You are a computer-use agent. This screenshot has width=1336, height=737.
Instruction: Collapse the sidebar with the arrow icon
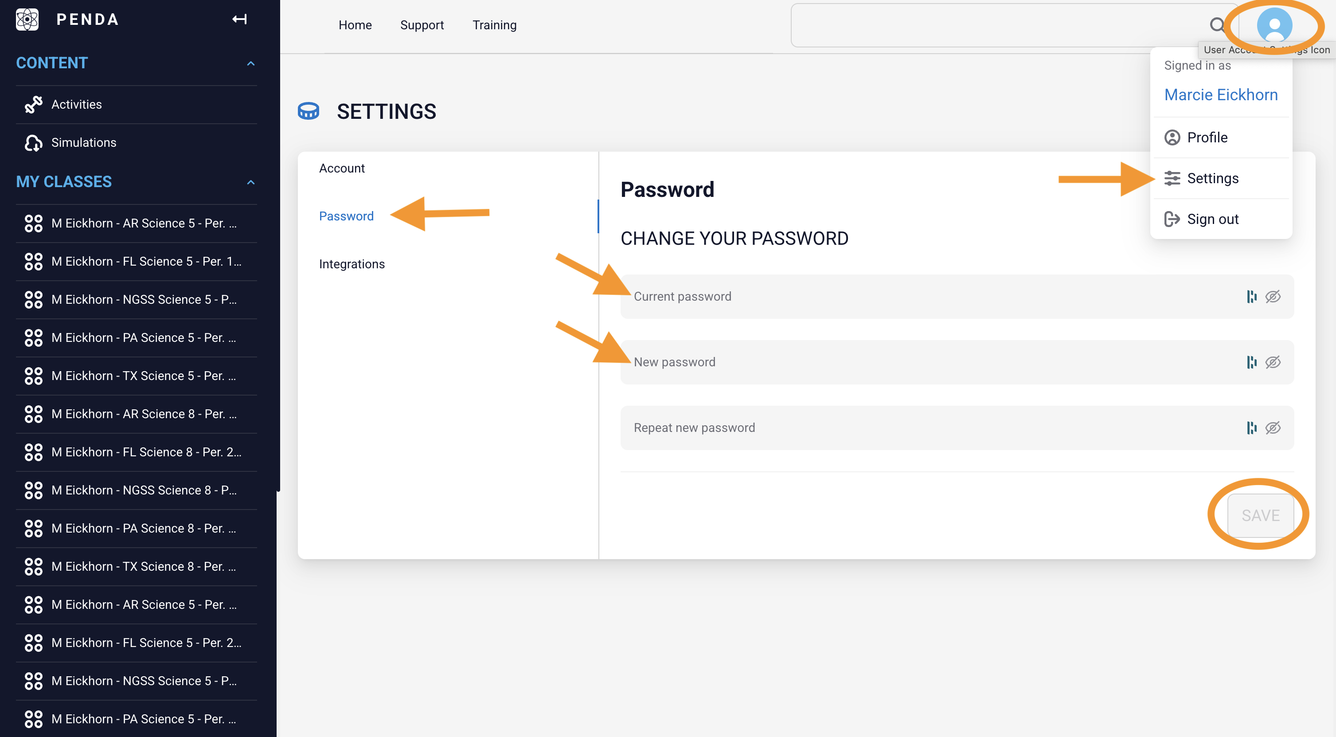239,19
